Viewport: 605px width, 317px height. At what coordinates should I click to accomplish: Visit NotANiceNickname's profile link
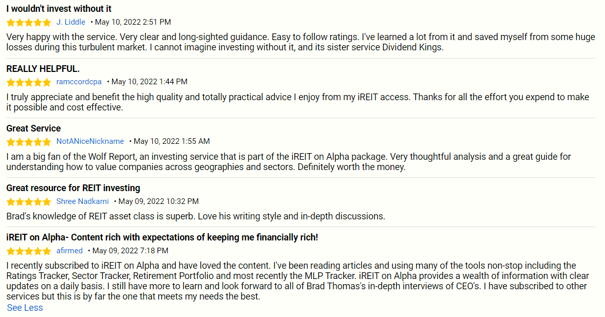coord(90,141)
